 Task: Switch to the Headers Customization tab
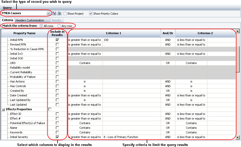(30, 20)
